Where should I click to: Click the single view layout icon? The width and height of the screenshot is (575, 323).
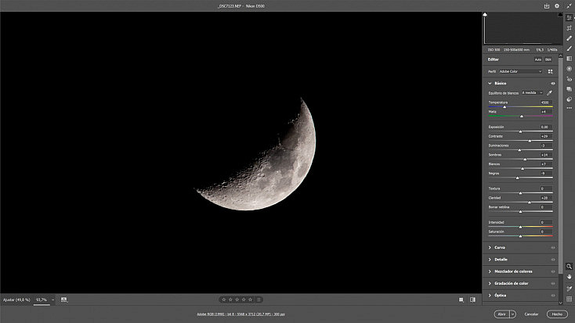[x=461, y=300]
